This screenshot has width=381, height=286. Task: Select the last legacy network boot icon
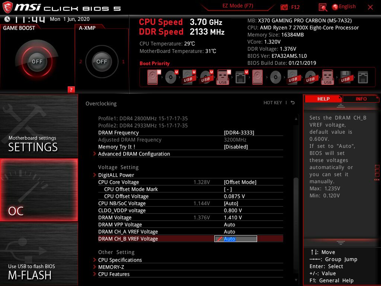pyautogui.click(x=363, y=77)
